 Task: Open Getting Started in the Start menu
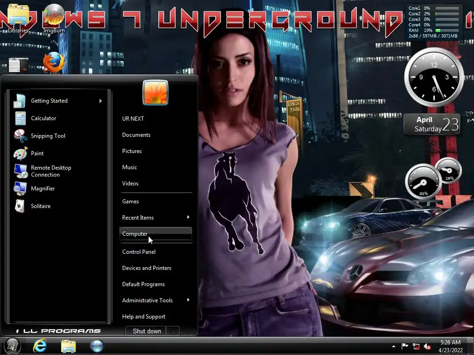57,101
